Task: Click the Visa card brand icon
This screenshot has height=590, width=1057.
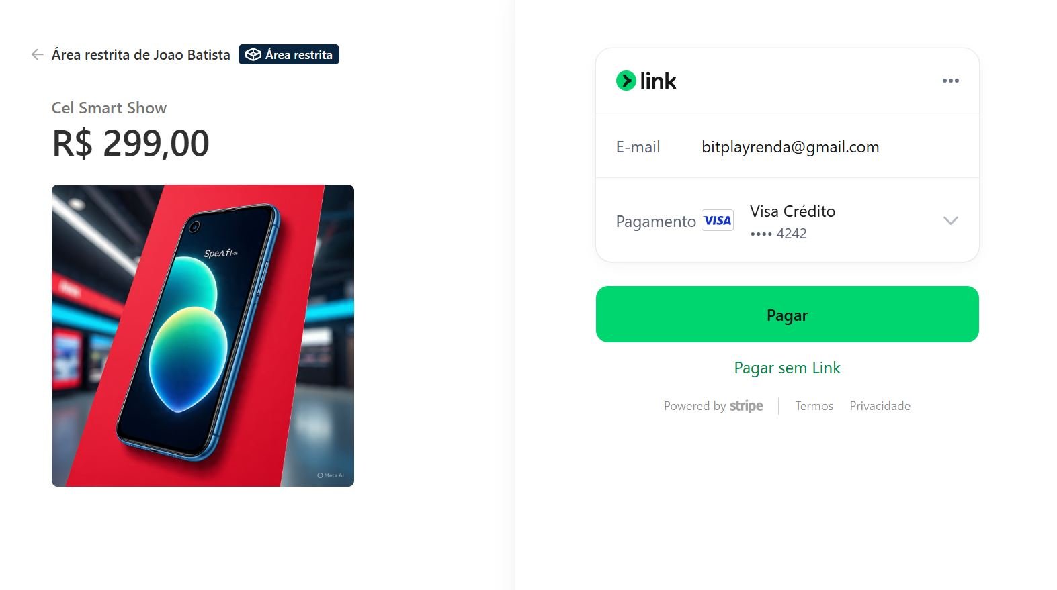Action: [x=717, y=220]
